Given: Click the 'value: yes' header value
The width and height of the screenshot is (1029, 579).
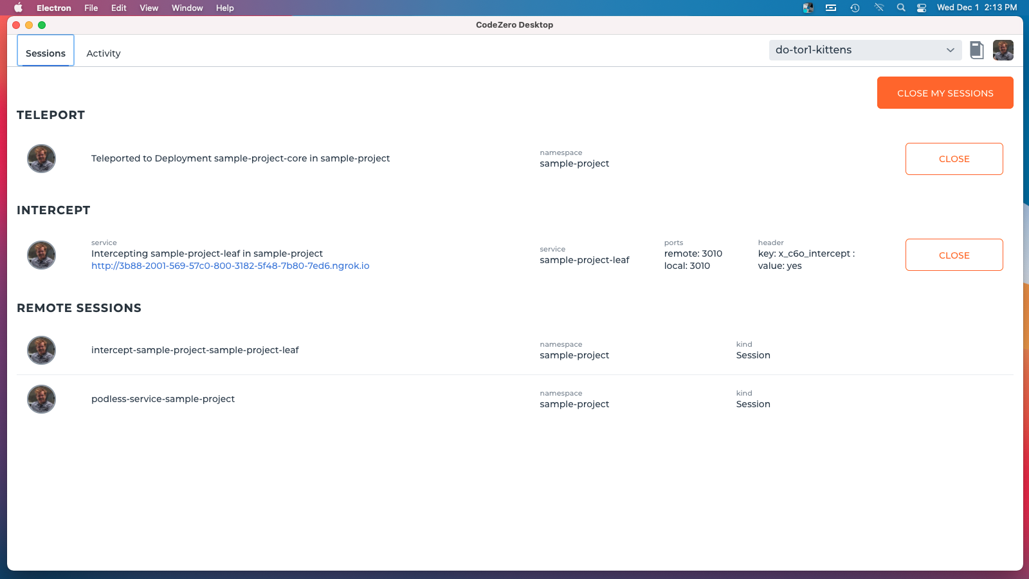Looking at the screenshot, I should 779,266.
